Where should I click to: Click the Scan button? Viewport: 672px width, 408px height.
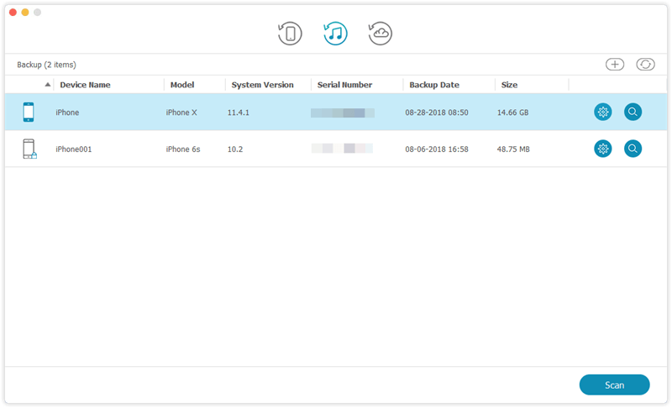(x=615, y=384)
